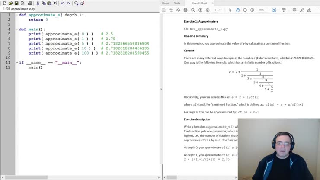Click the Undo arrow in editor toolbar
Image resolution: width=320 pixels, height=180 pixels.
tap(63, 3)
